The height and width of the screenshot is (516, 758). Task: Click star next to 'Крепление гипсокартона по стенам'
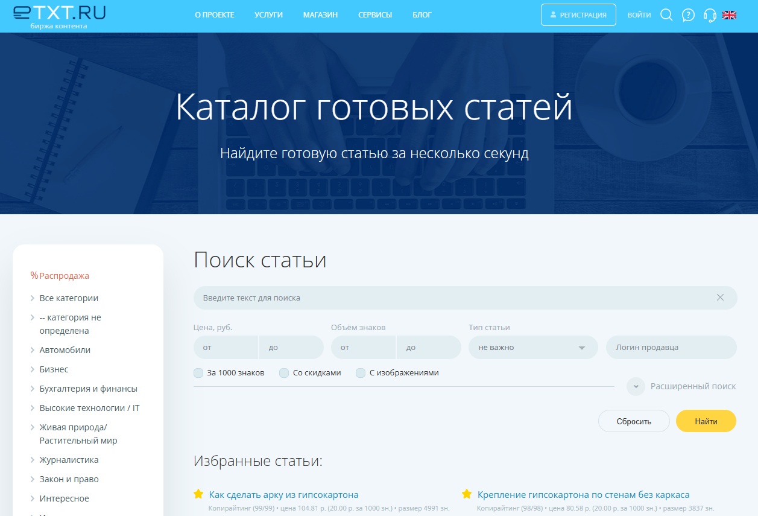467,494
